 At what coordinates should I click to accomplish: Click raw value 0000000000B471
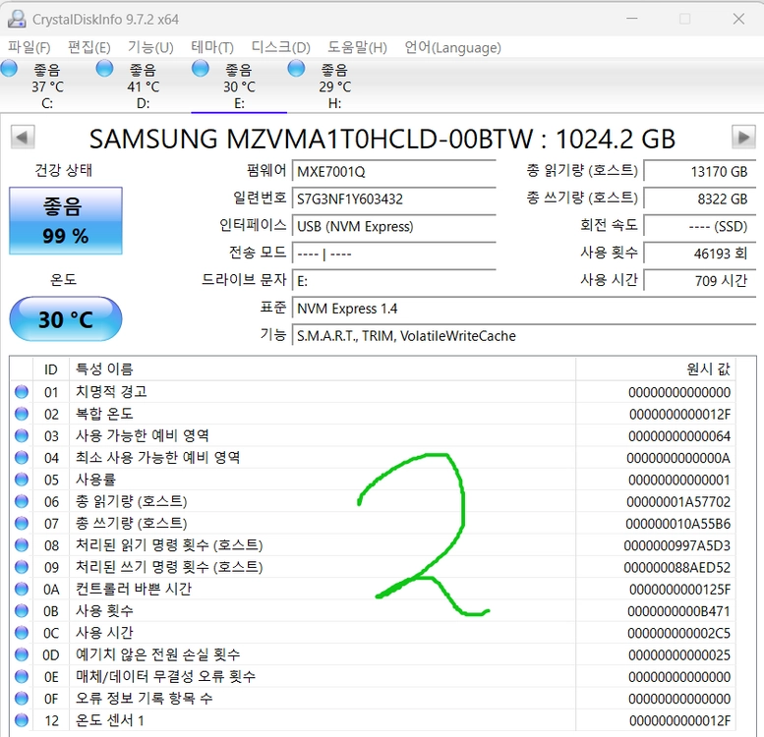tap(678, 611)
